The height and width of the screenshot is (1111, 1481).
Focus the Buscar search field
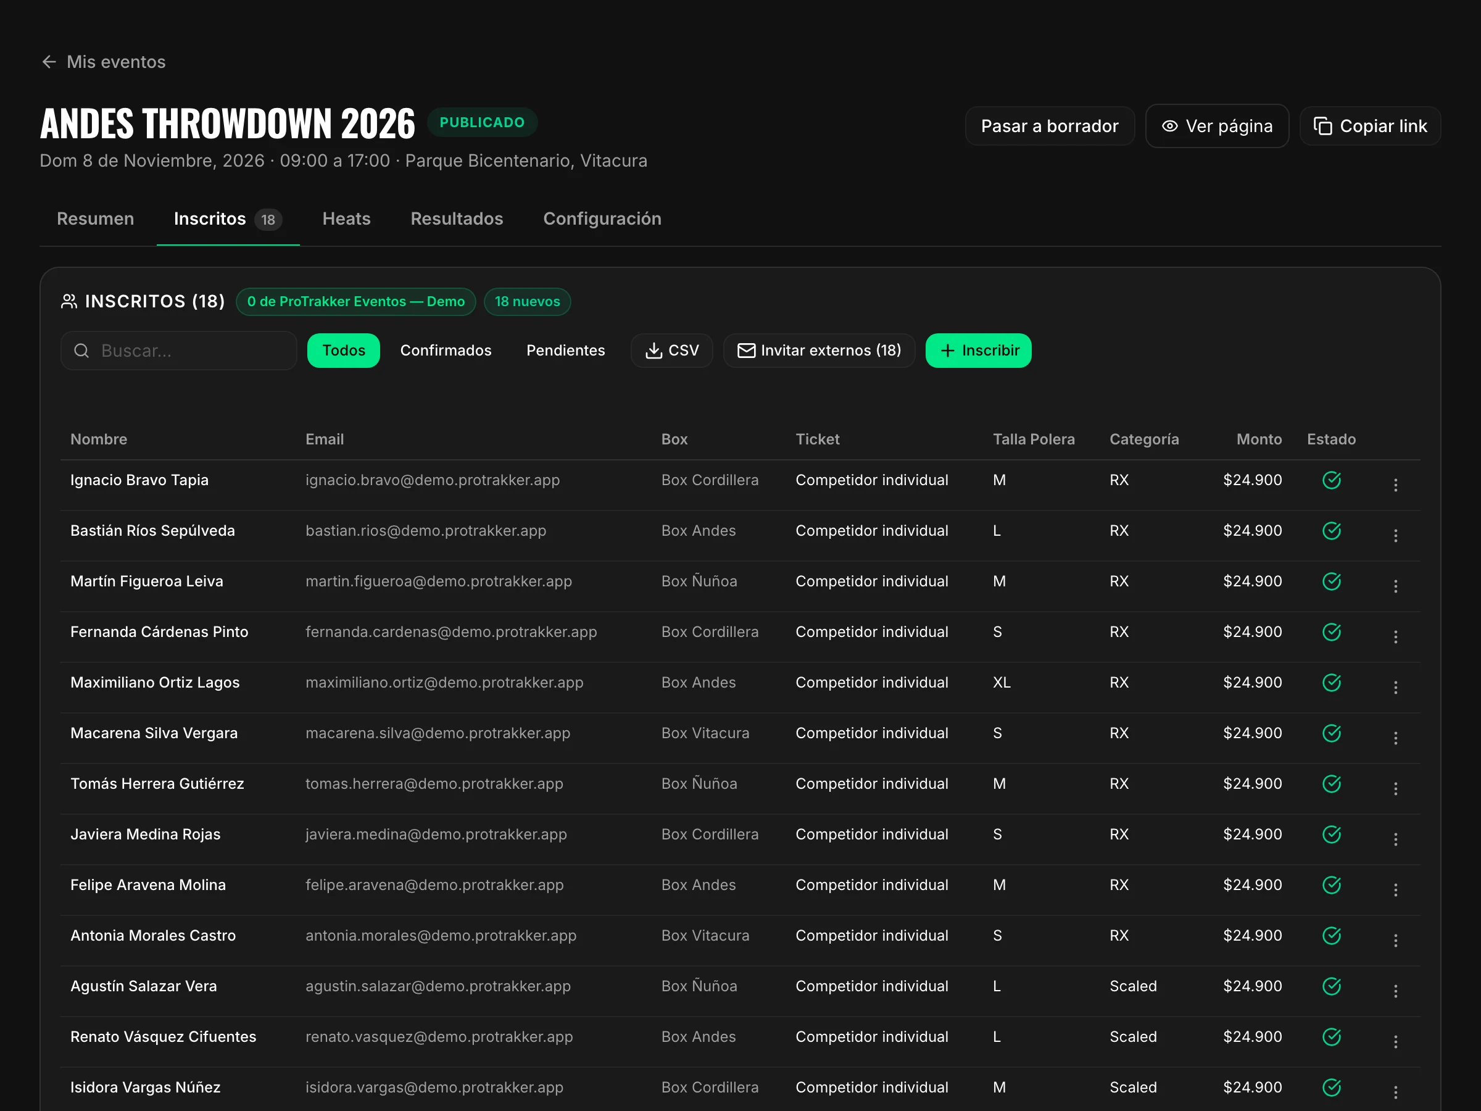pyautogui.click(x=179, y=350)
